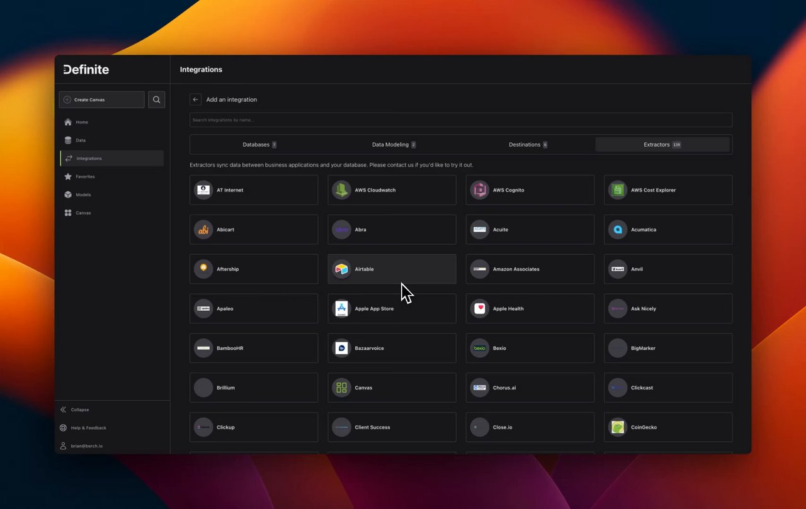This screenshot has width=806, height=509.
Task: Click the AWS Cost Explorer logo icon
Action: (618, 190)
